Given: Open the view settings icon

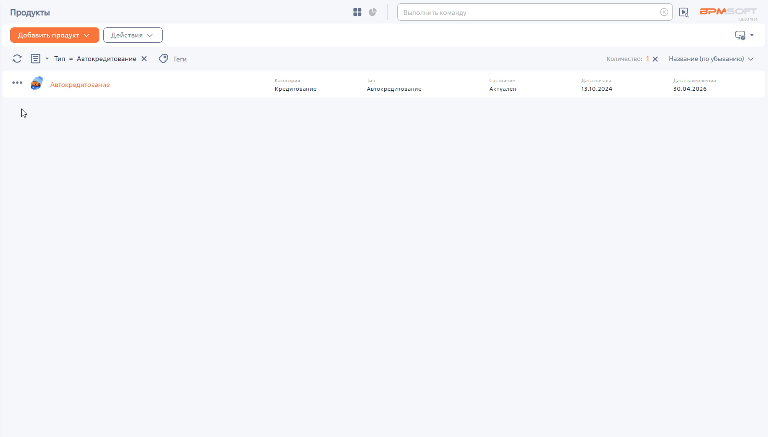Looking at the screenshot, I should [740, 35].
